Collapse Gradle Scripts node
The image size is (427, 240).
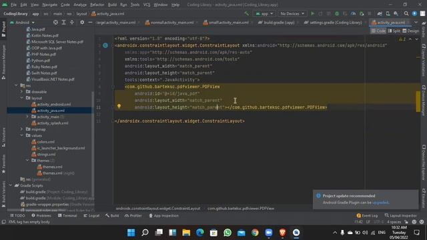[x=11, y=185]
